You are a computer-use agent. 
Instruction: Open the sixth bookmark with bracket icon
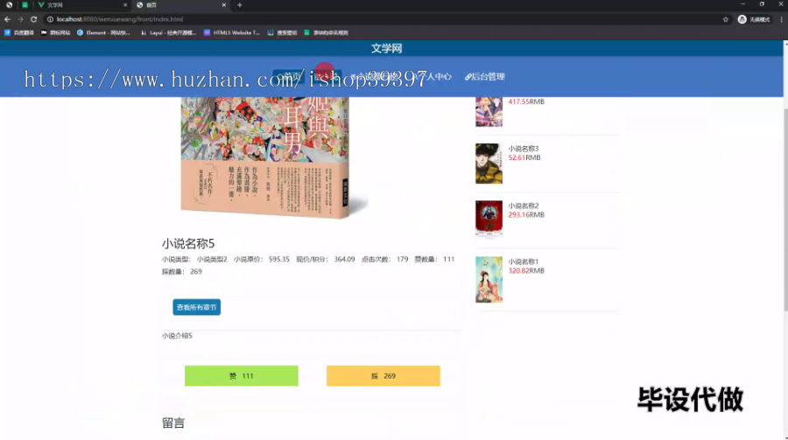tap(282, 32)
